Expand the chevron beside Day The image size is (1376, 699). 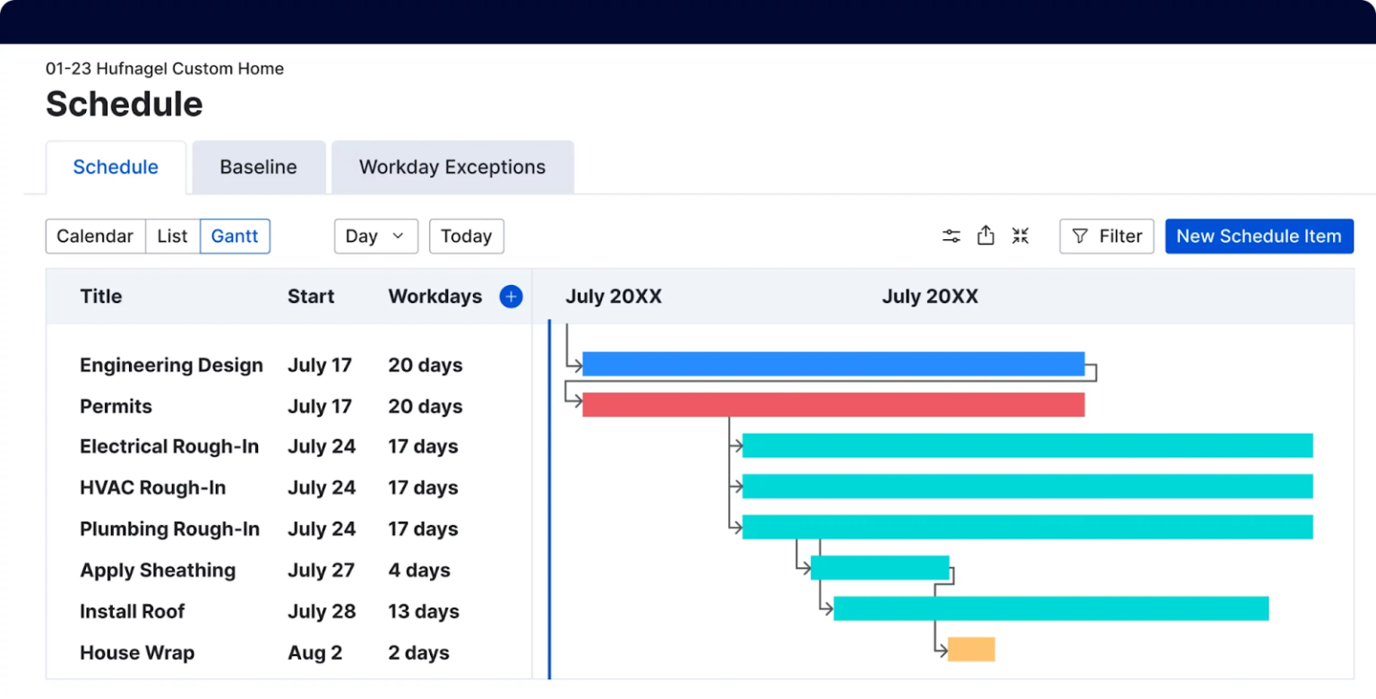click(x=396, y=236)
